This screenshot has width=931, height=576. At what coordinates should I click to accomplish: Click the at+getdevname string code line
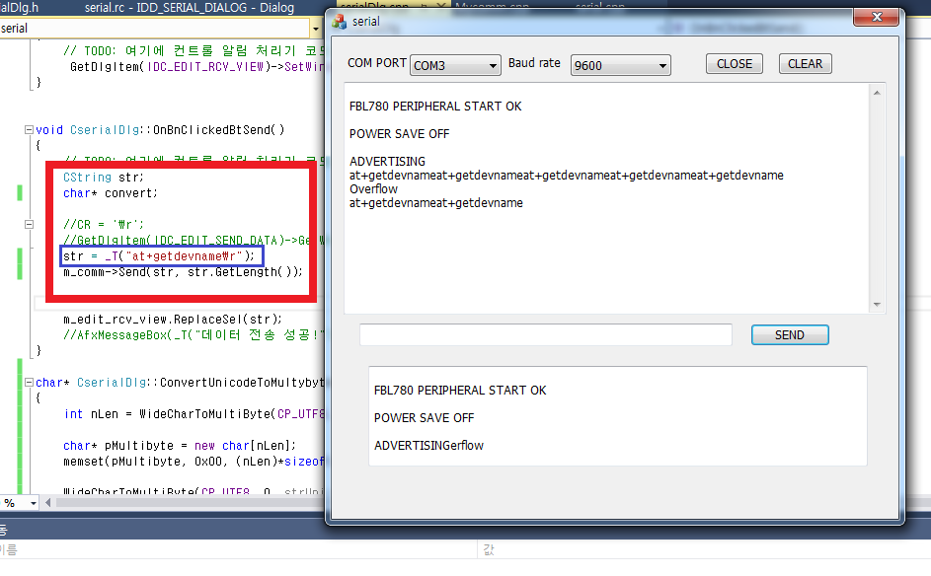click(160, 256)
